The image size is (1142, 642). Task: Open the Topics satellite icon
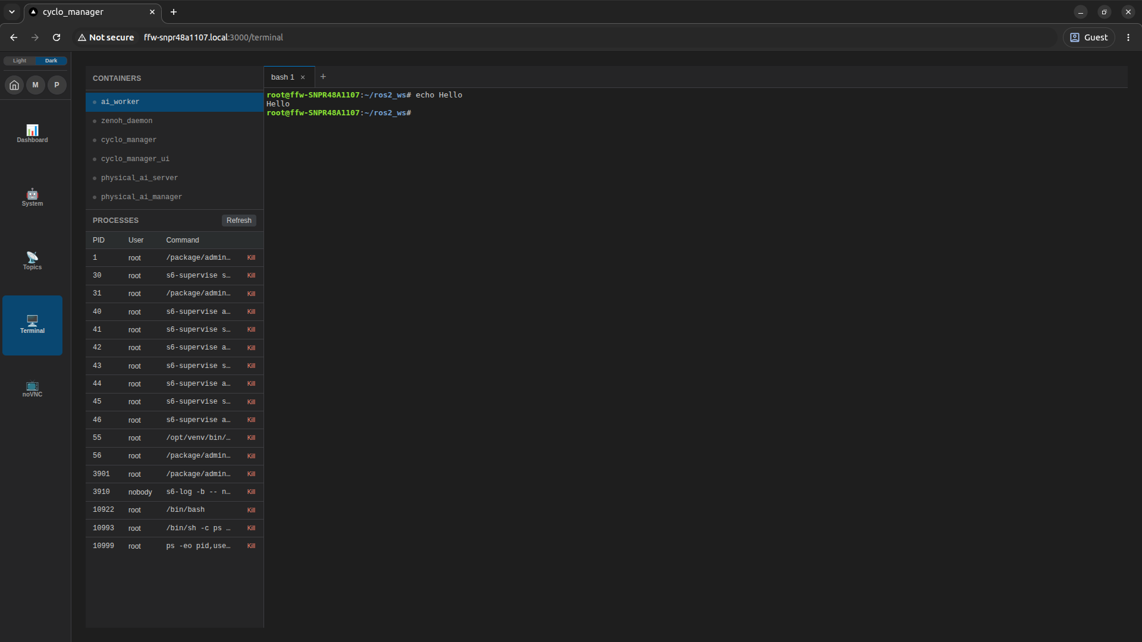pyautogui.click(x=32, y=261)
